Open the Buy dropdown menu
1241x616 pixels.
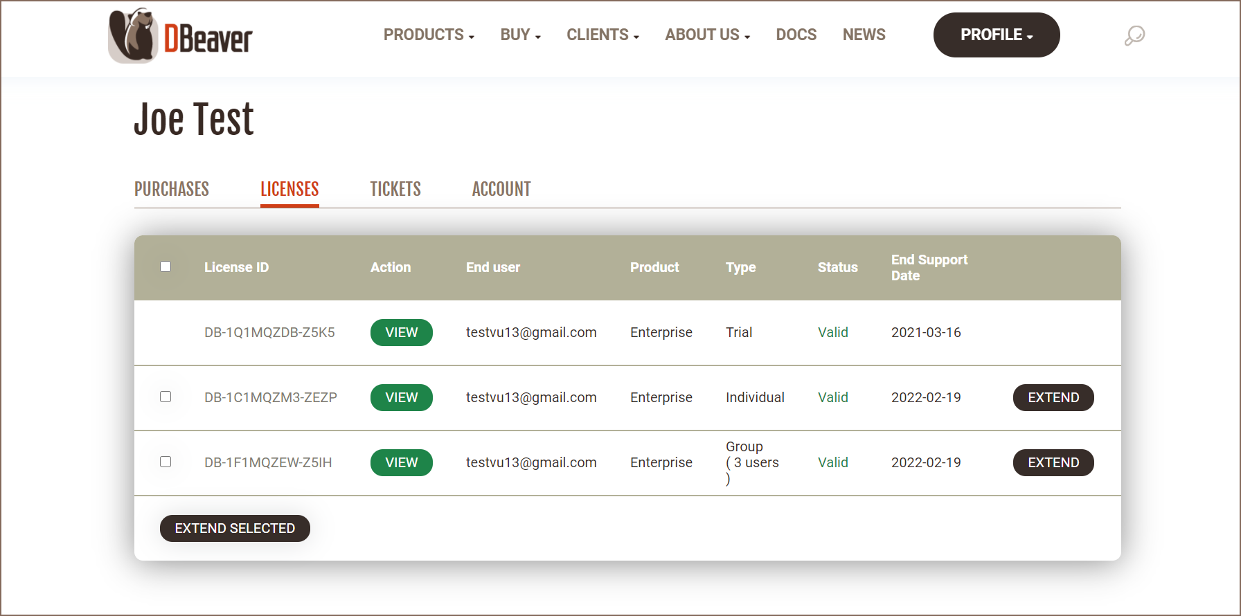pos(520,35)
